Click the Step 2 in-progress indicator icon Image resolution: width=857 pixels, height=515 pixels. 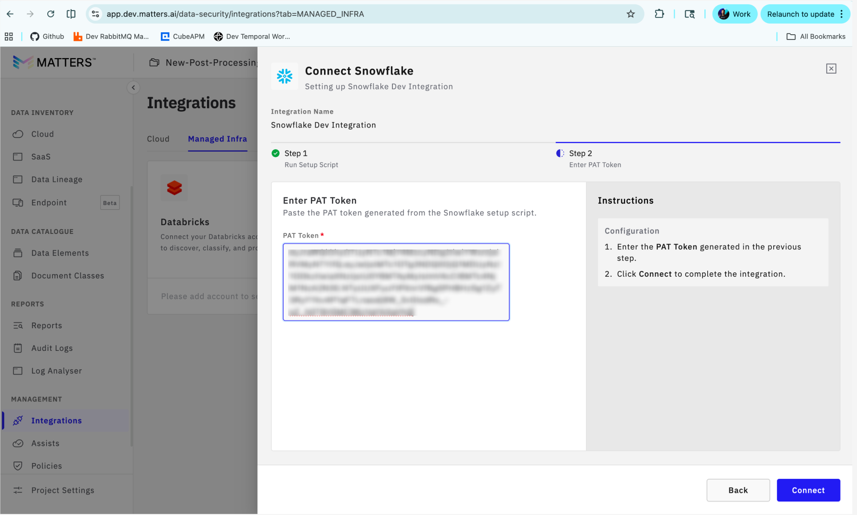point(560,154)
